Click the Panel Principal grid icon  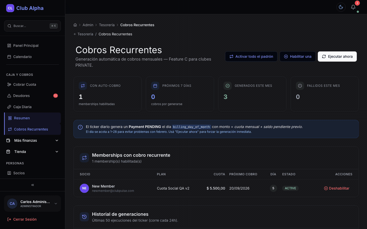(x=9, y=46)
